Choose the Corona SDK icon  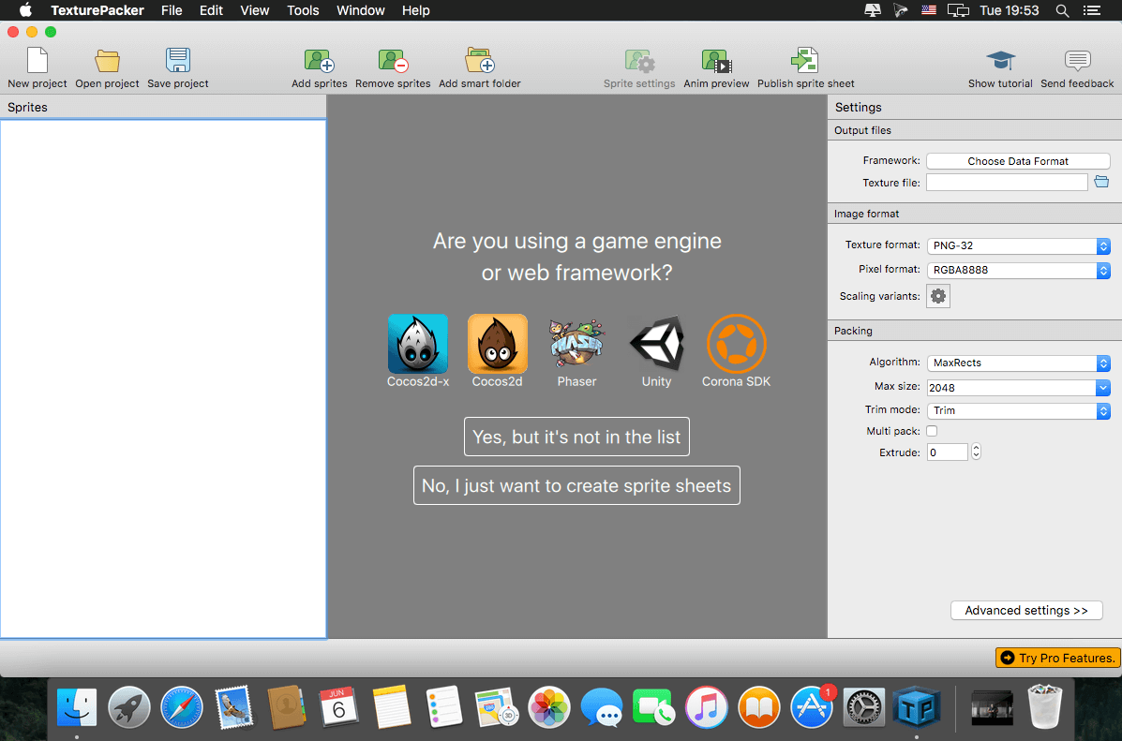coord(737,344)
